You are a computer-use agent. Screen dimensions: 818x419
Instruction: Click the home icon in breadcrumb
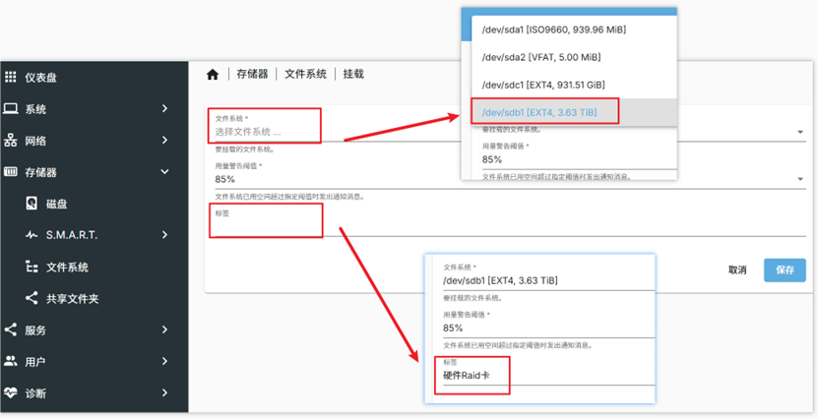click(213, 75)
